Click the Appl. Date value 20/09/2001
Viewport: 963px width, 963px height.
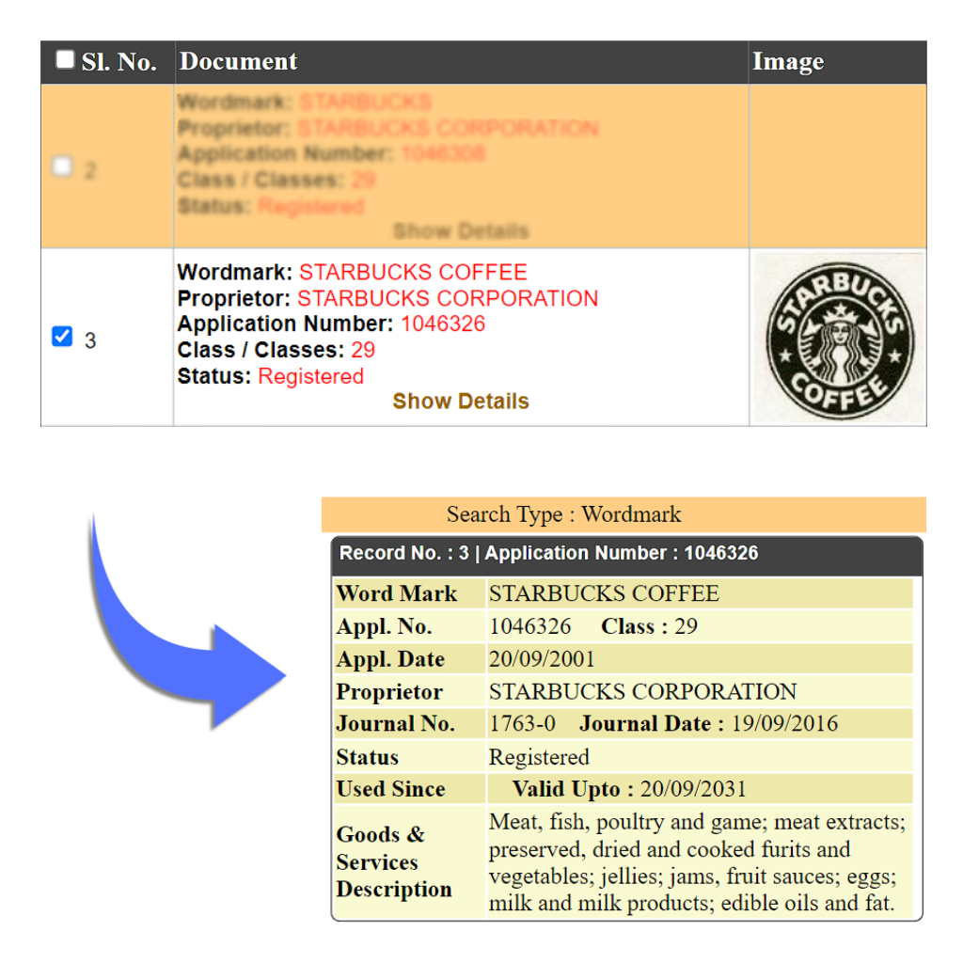tap(541, 659)
